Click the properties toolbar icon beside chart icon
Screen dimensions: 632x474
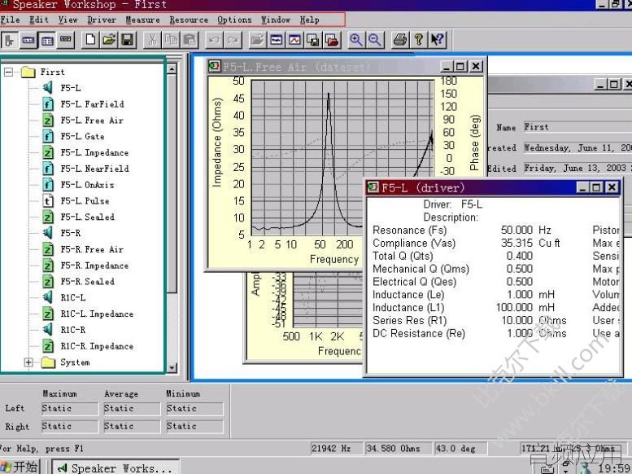276,40
